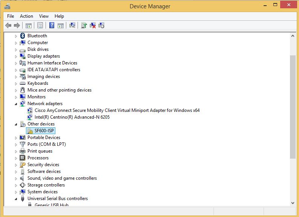Click the Help question mark toolbar icon
299x217 pixels.
pyautogui.click(x=52, y=25)
